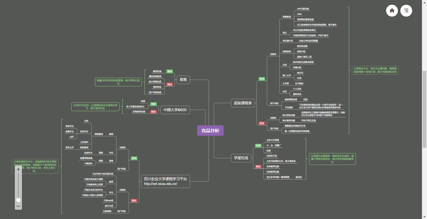Select the 超级课程表 topic node
The width and height of the screenshot is (427, 219).
tap(243, 103)
